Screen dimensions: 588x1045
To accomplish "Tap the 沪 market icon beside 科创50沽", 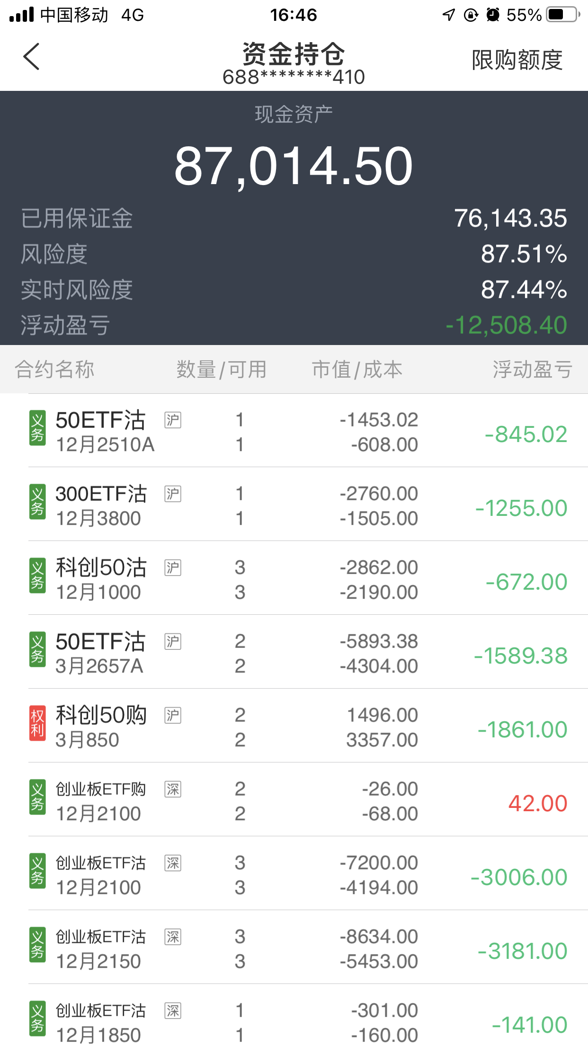I will [173, 567].
